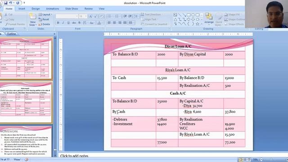Open Shape Outline color options
This screenshot has width=288, height=162.
tap(234, 19)
